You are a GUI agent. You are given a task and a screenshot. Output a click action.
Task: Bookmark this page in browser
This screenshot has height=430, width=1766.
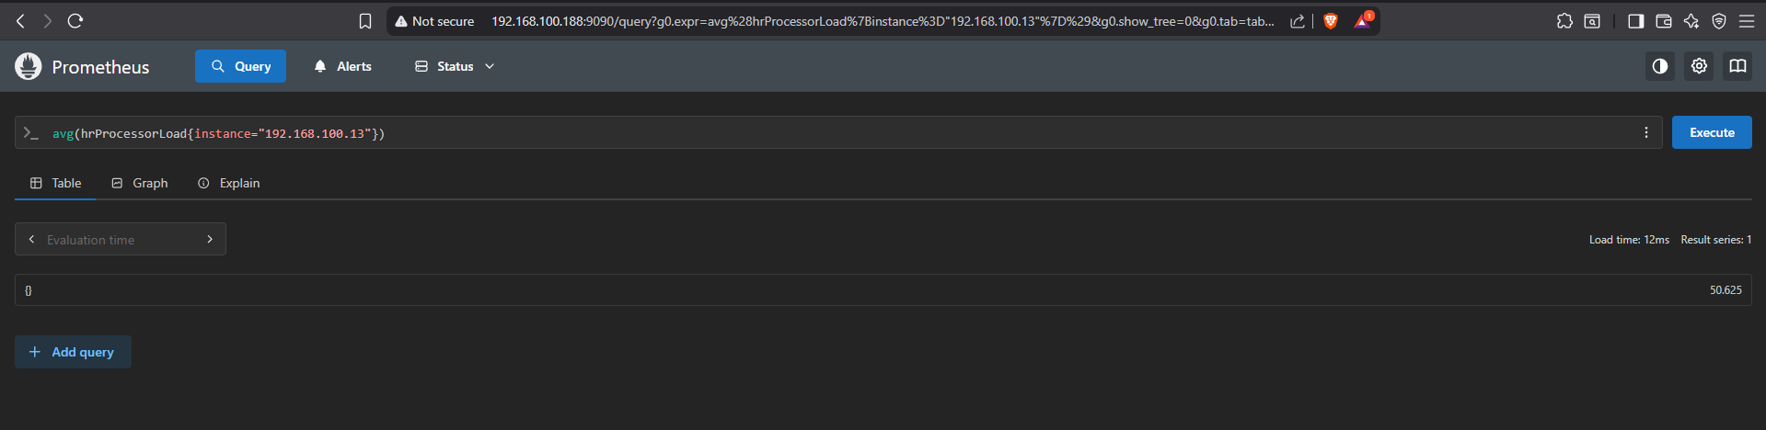(365, 21)
